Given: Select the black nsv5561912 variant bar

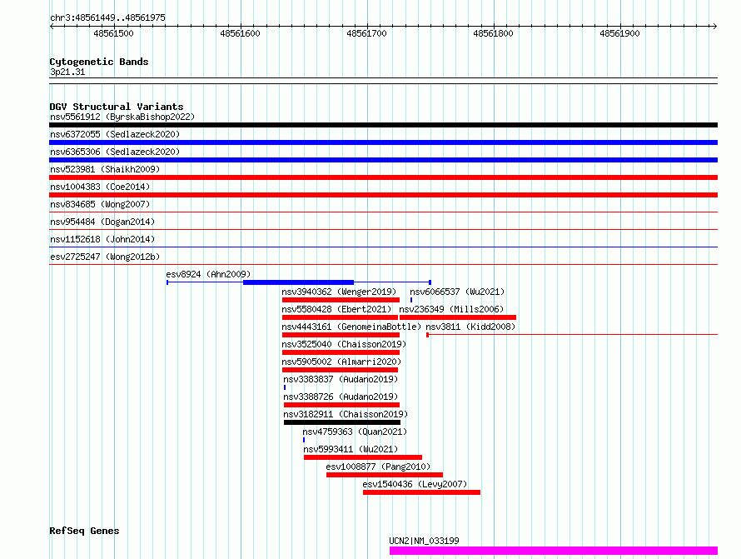Looking at the screenshot, I should point(383,125).
